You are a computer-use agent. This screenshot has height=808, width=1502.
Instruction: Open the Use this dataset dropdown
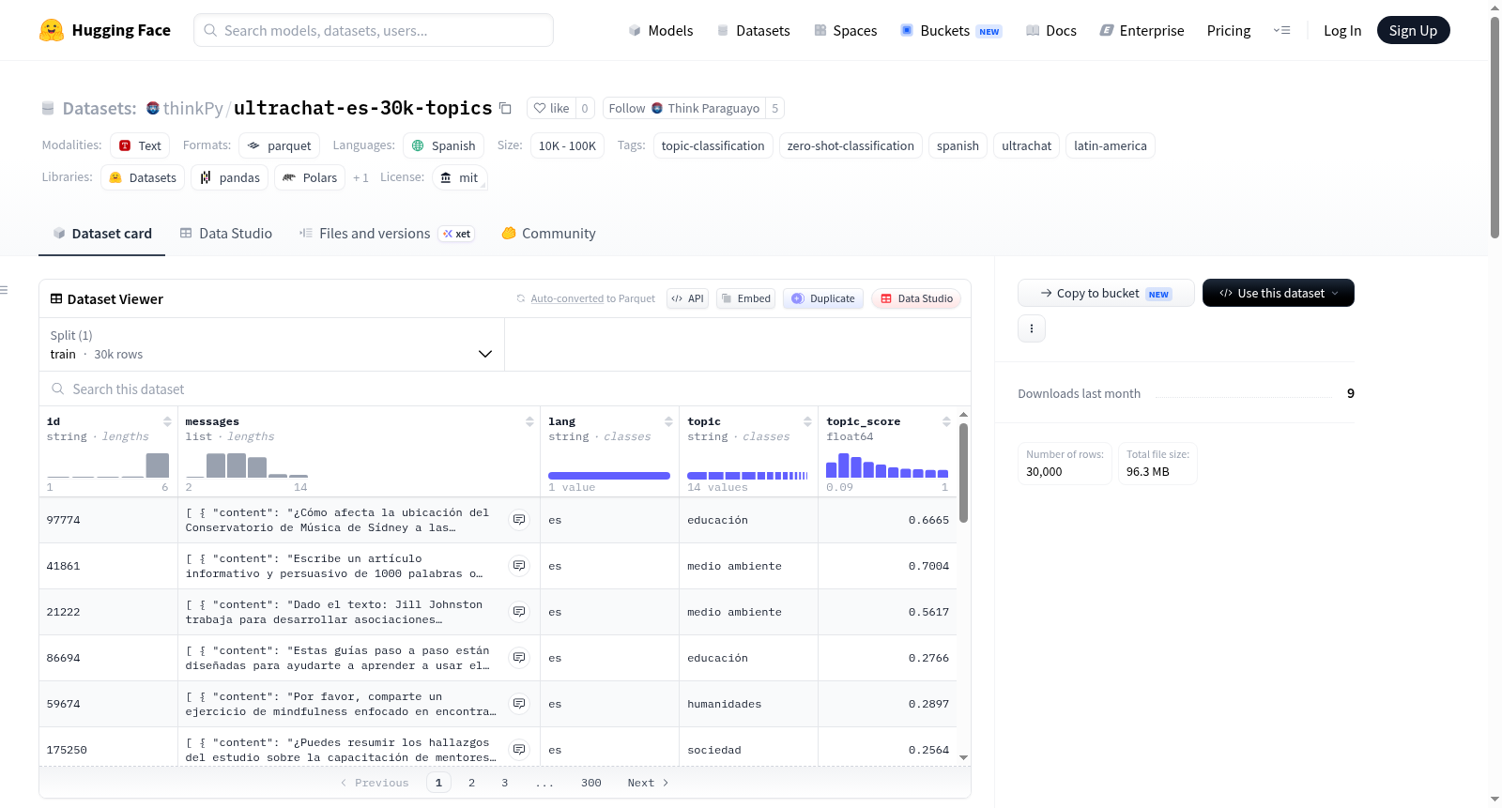point(1279,293)
